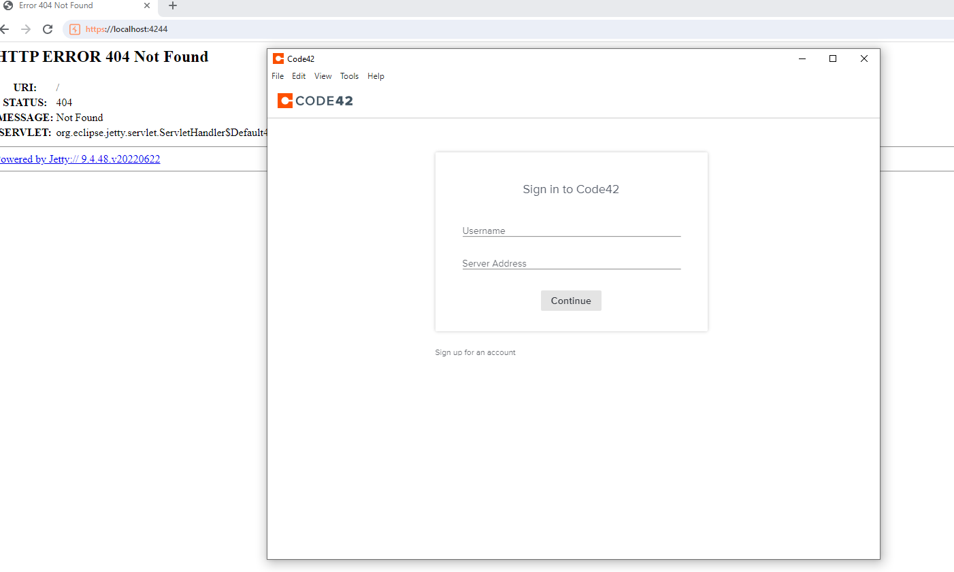This screenshot has width=954, height=572.
Task: Close the 'Error 404 Not Found' tab
Action: [146, 5]
